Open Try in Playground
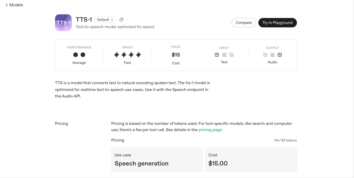354x178 pixels. coord(277,23)
